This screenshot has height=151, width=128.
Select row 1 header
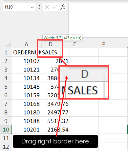(x=6, y=52)
